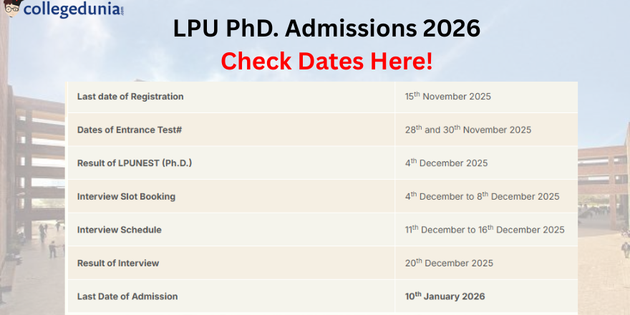The image size is (630, 315).
Task: Select the 'Result of LPUNEST (Ph.D.)' label
Action: (x=135, y=163)
